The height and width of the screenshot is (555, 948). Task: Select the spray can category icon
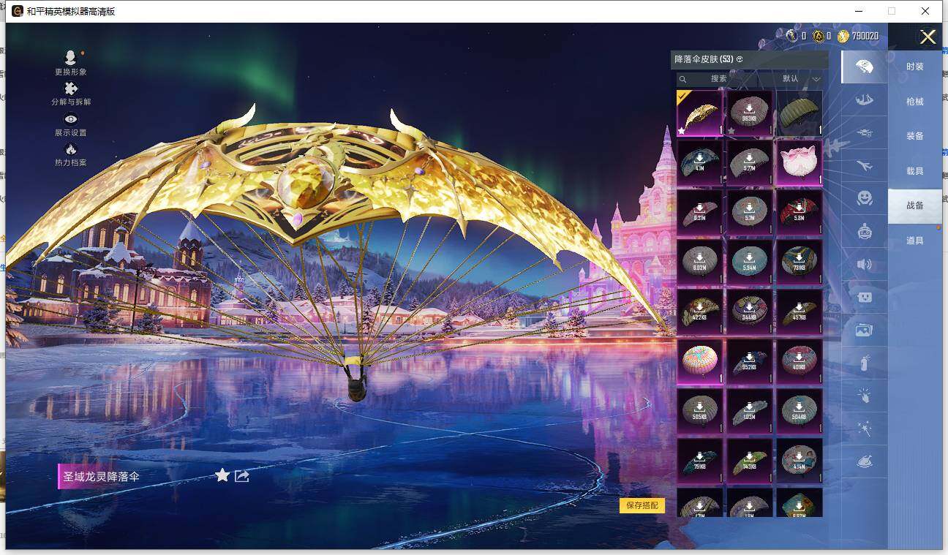point(864,363)
